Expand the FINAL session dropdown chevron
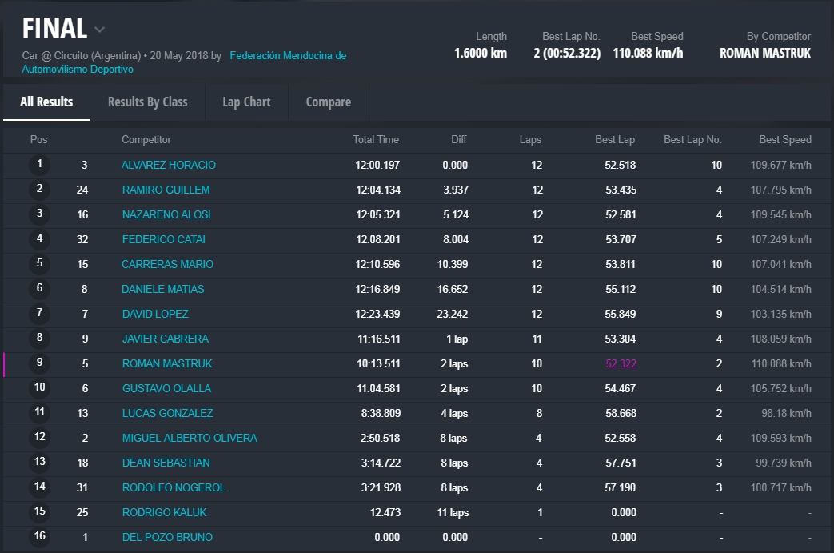Image resolution: width=834 pixels, height=553 pixels. tap(99, 30)
